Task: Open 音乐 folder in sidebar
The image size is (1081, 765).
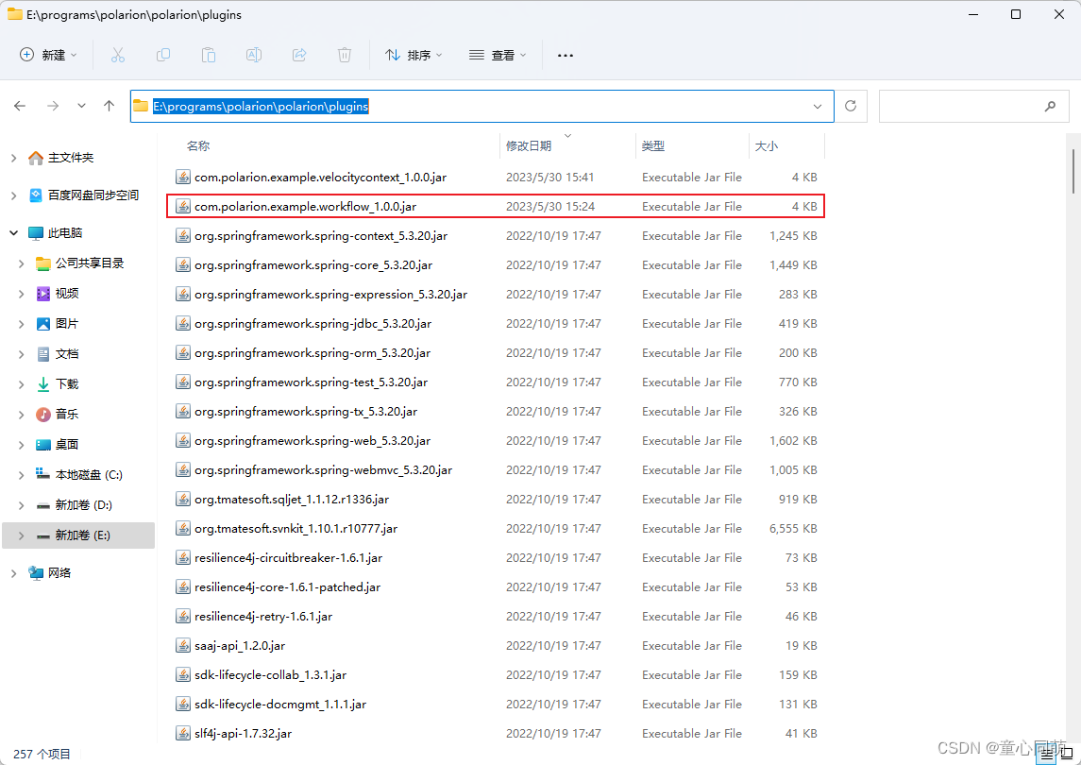Action: coord(67,415)
